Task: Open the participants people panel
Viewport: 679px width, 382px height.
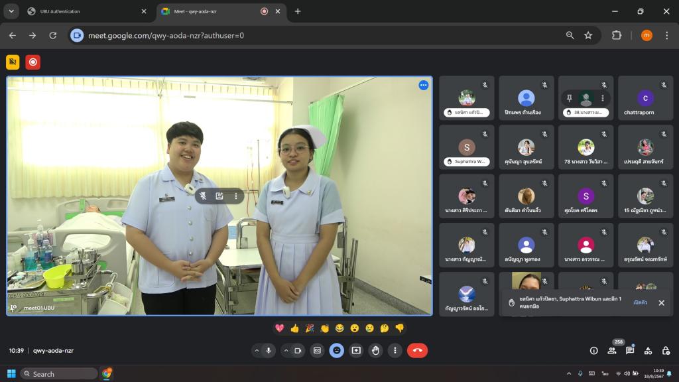Action: [x=611, y=350]
